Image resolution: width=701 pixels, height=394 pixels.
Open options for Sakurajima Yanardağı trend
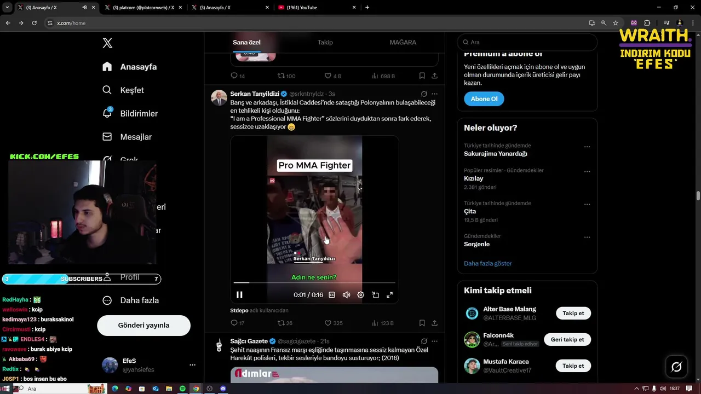click(587, 147)
